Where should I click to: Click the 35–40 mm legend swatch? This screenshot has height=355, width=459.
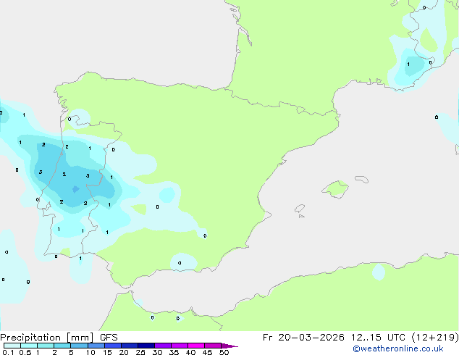[x=180, y=346]
